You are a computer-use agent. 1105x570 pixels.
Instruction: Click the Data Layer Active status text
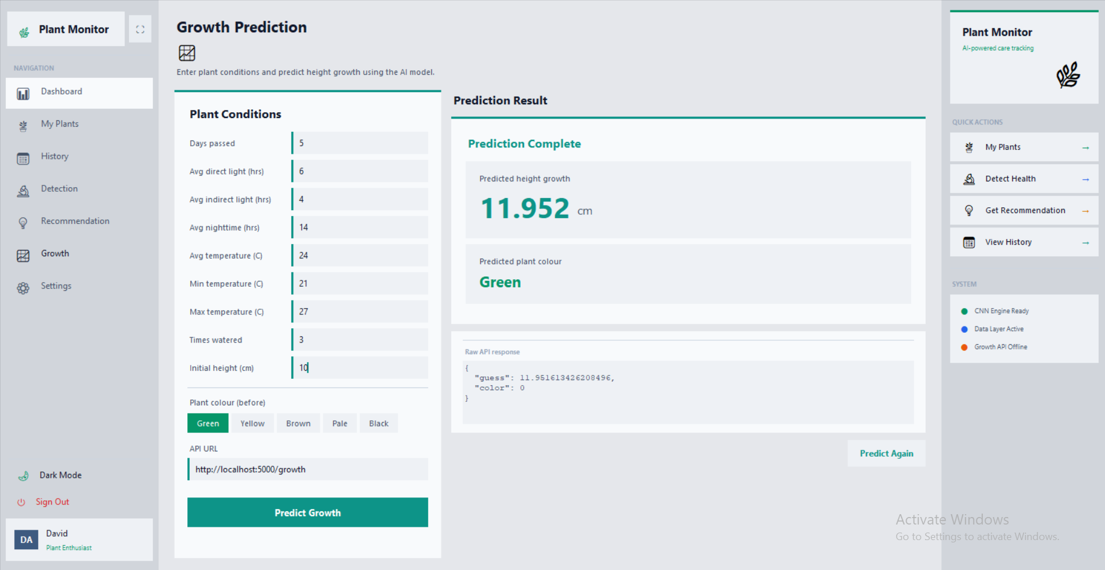[999, 329]
